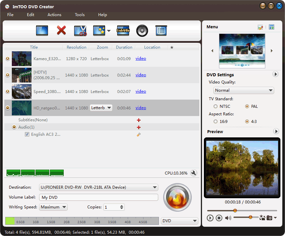Open the File menu
The width and height of the screenshot is (285, 236).
point(11,15)
